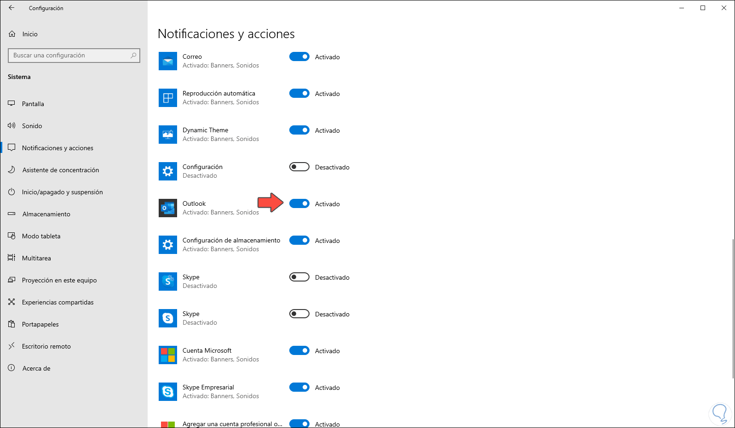
Task: Toggle Configuración de almacenamiento notifications
Action: pyautogui.click(x=299, y=240)
